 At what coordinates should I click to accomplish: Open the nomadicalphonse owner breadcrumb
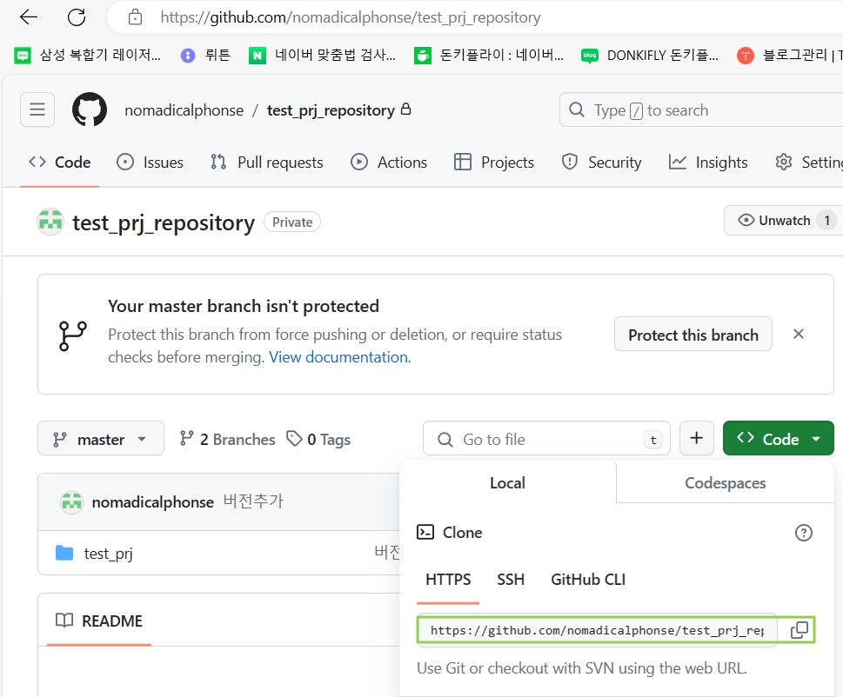tap(184, 110)
